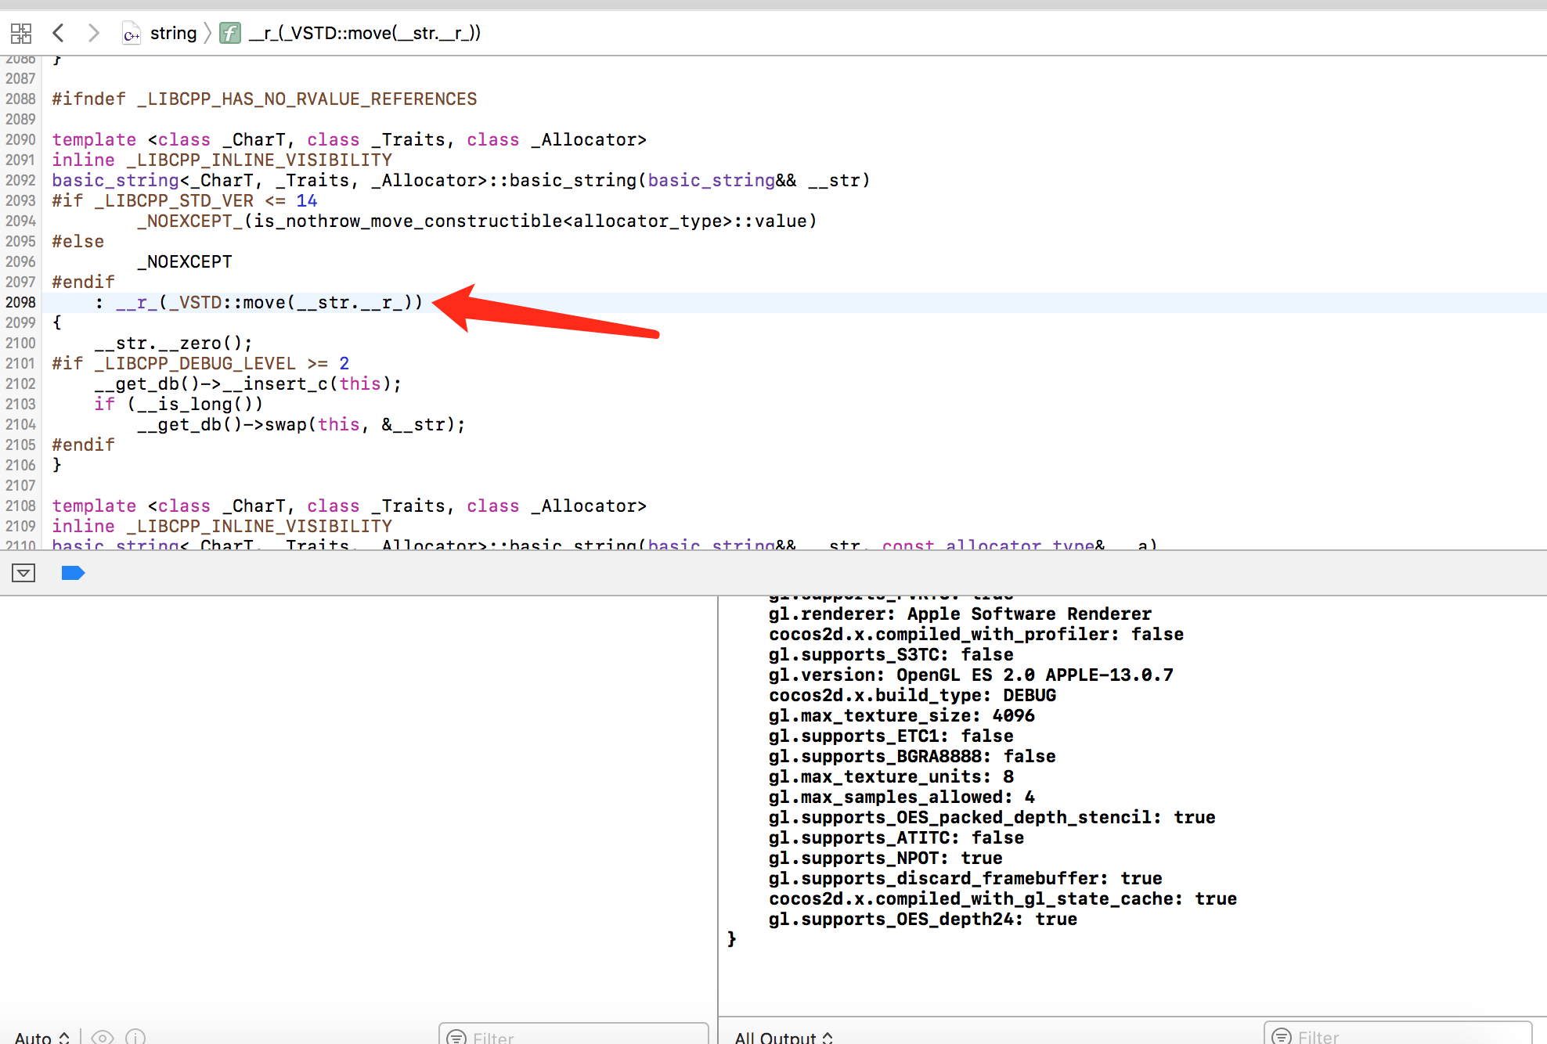This screenshot has width=1547, height=1044.
Task: Click the console filter options icon
Action: (x=1282, y=1037)
